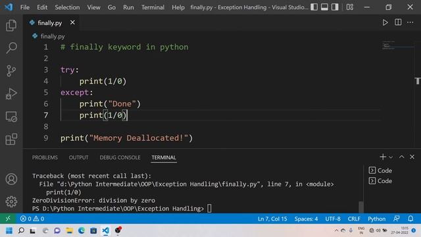
Task: Select language mode Python in status bar
Action: pos(376,219)
